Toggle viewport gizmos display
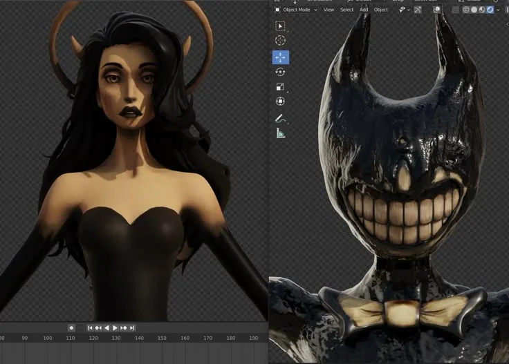509x364 pixels. click(419, 10)
